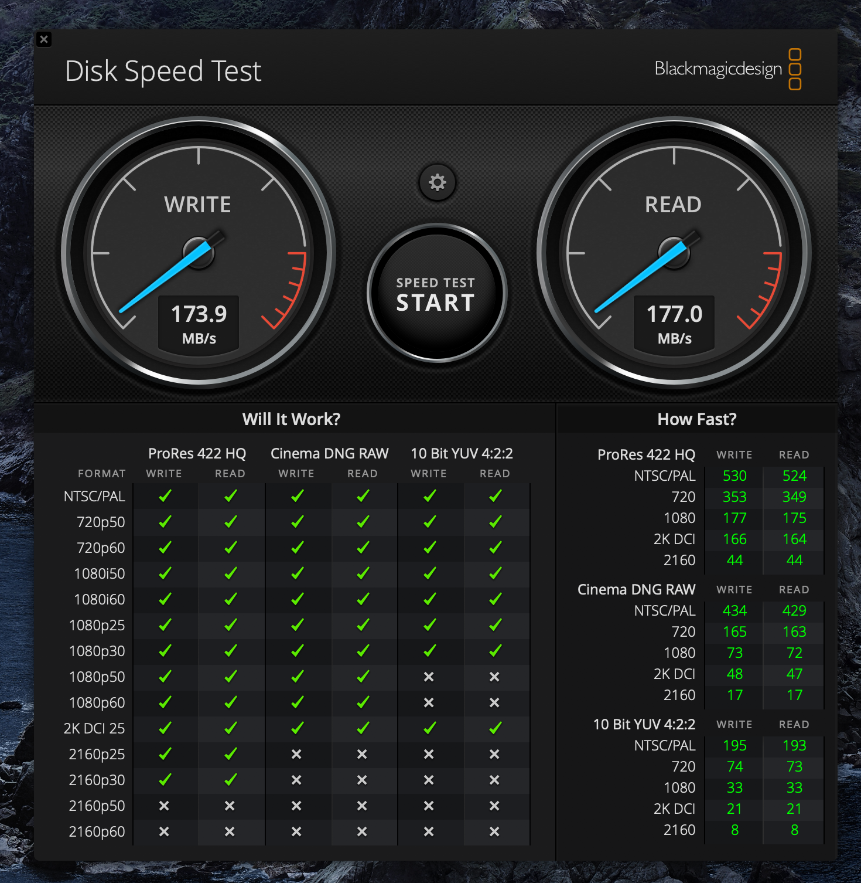Click the FORMAT column label
Screen dimensions: 861x883
(101, 473)
